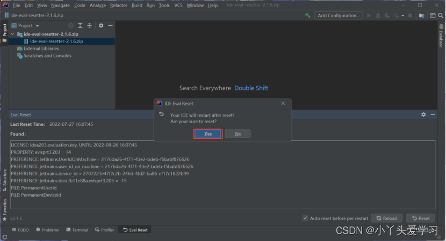Click the jetbrains.device_id preference line

100,173
